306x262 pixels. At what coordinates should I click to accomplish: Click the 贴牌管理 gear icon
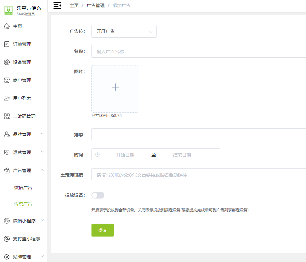[7, 257]
